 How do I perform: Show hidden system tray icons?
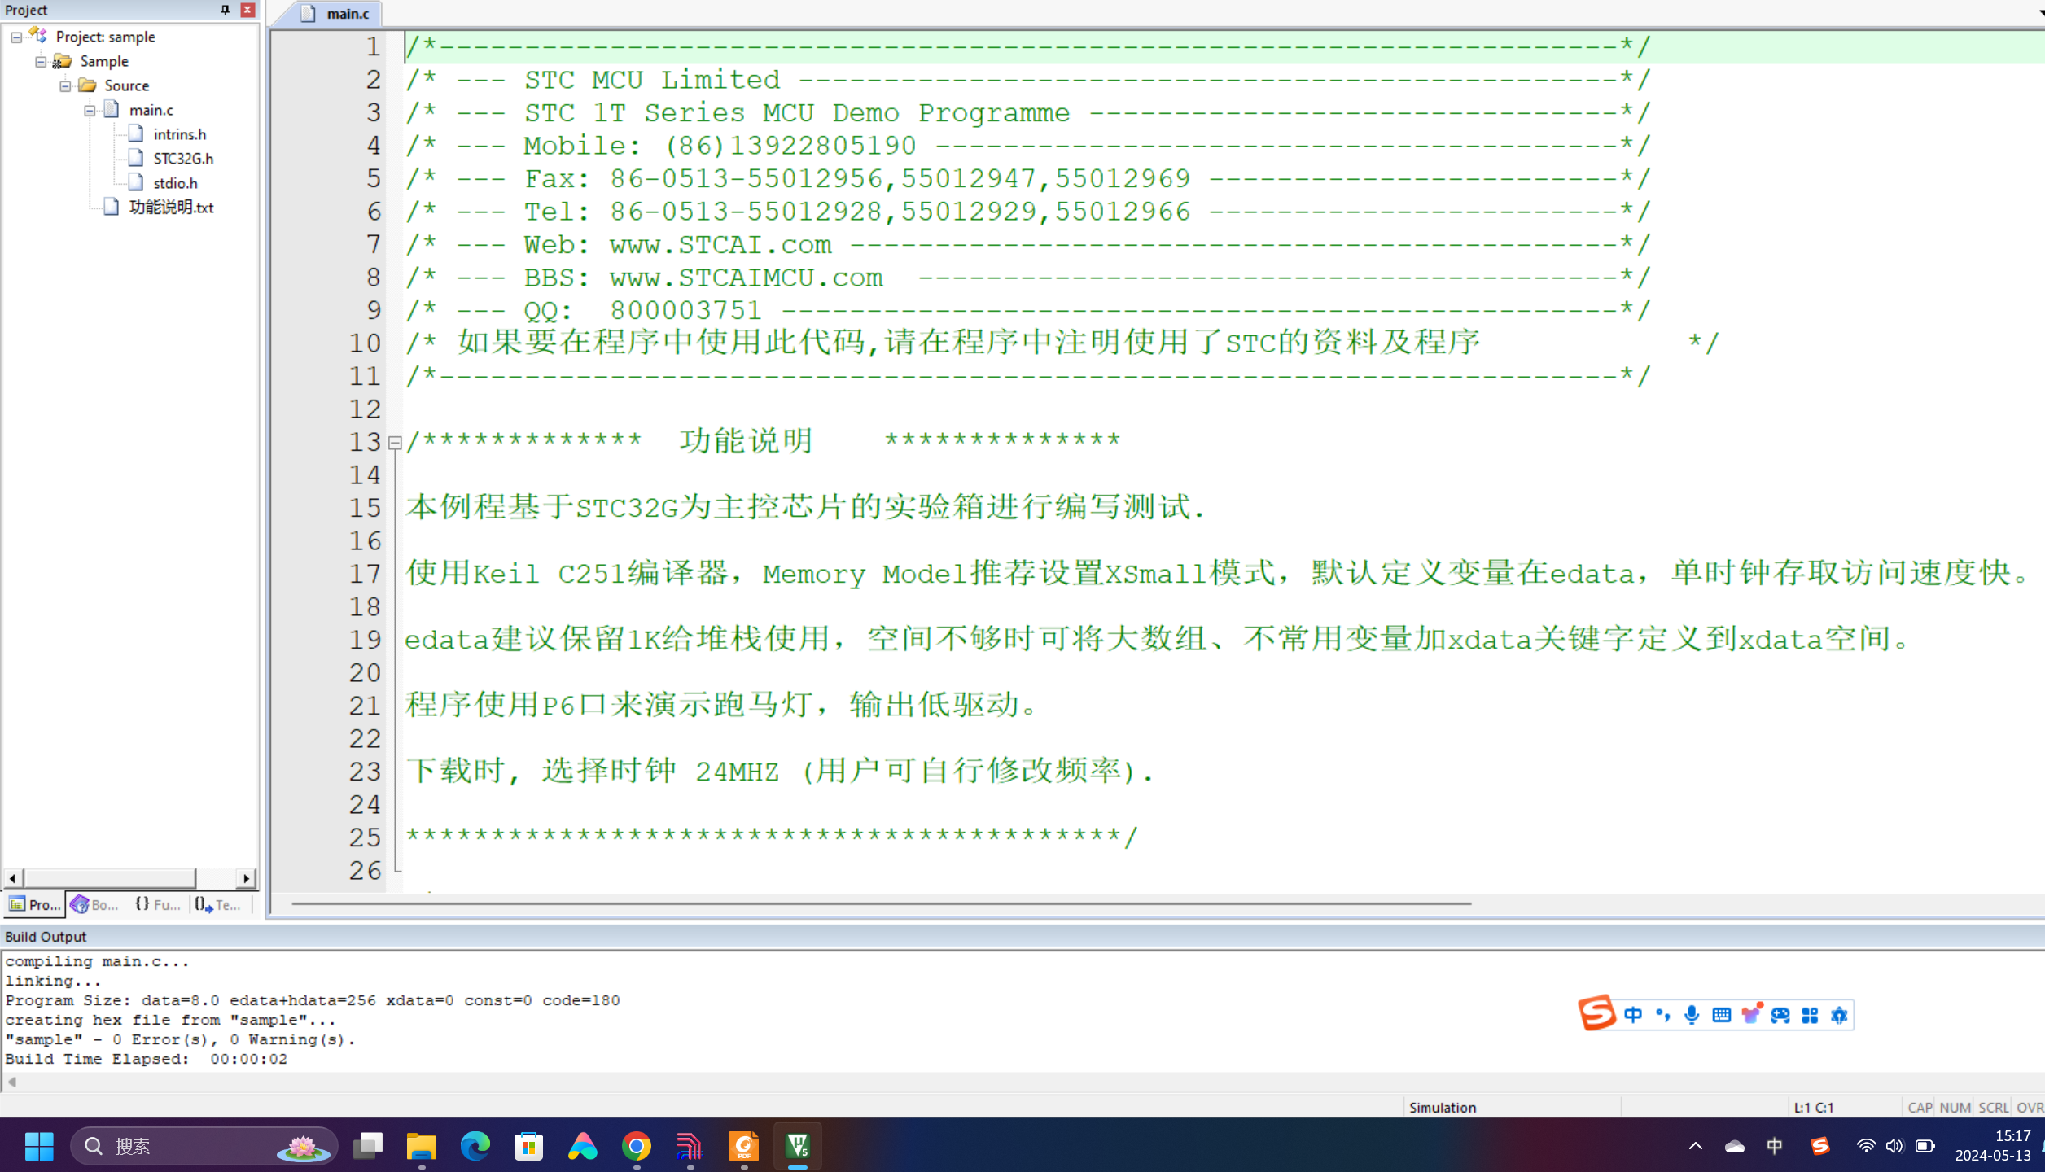[x=1695, y=1146]
